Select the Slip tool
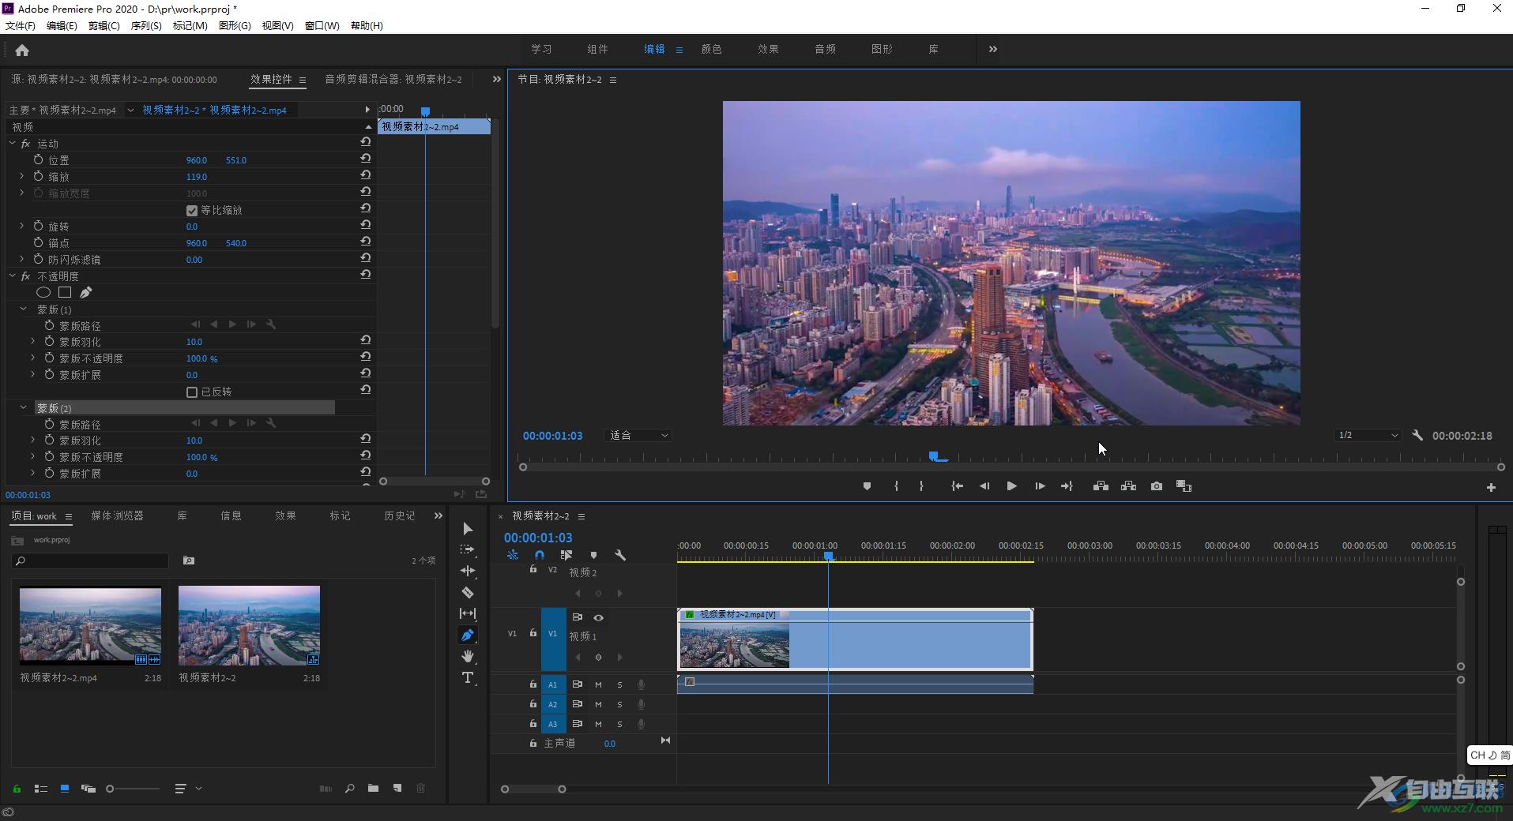Viewport: 1513px width, 821px height. (x=468, y=613)
